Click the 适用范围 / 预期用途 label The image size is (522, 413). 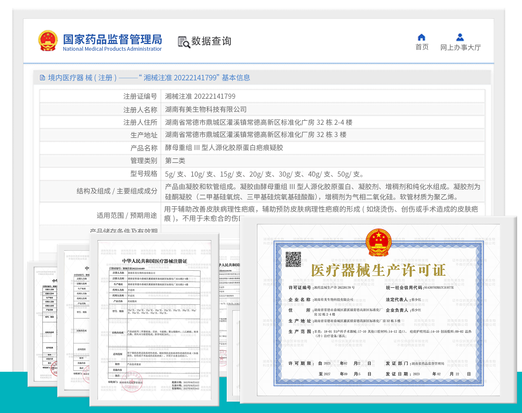[x=127, y=215]
